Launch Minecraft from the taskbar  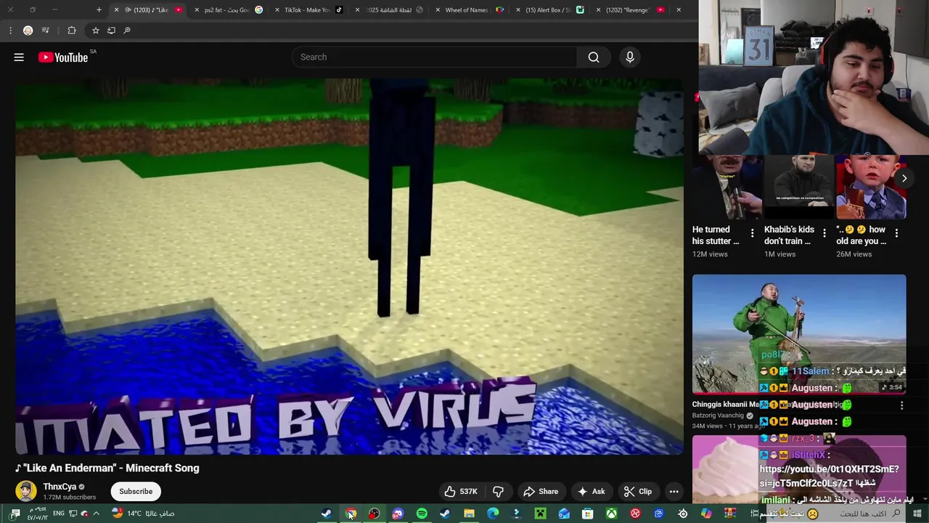click(x=540, y=514)
